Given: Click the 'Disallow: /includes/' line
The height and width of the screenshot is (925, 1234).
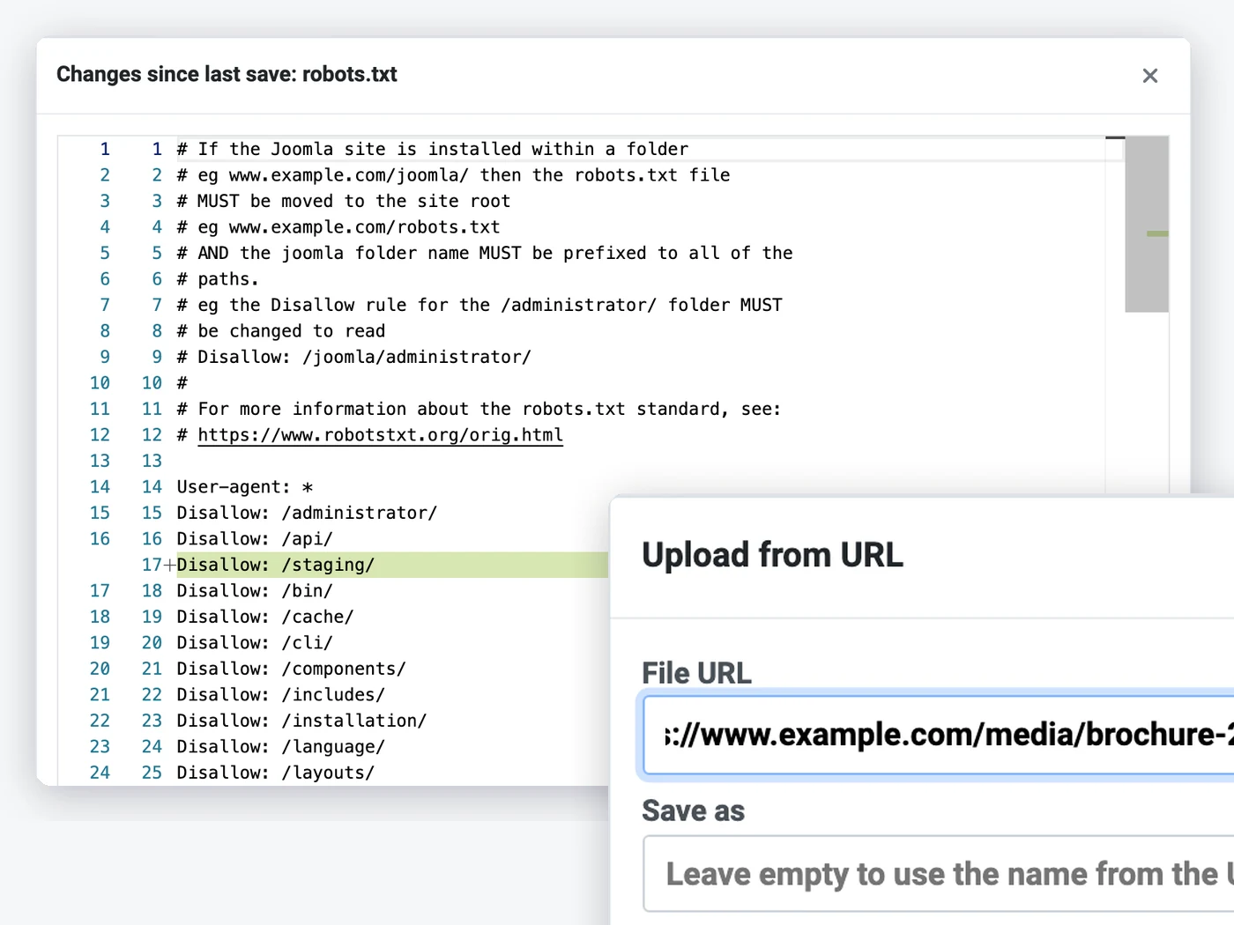Looking at the screenshot, I should pos(281,695).
